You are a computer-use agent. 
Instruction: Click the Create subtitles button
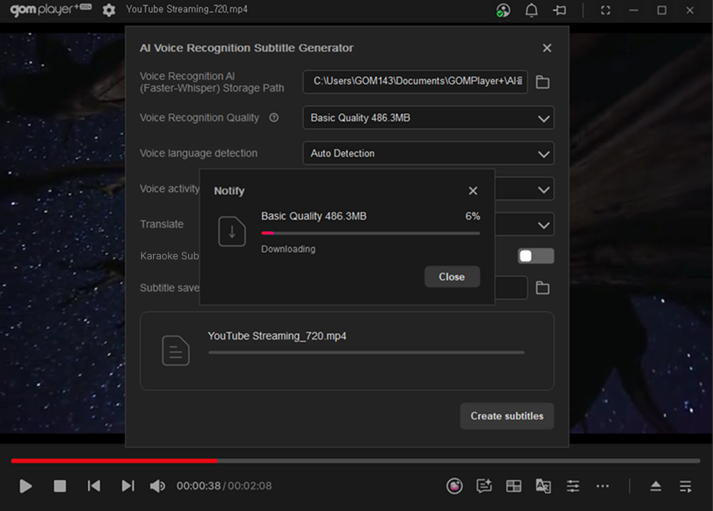click(507, 416)
